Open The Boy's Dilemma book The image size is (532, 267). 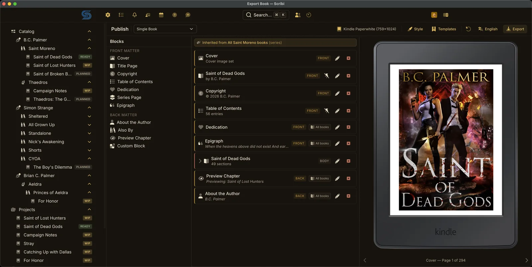coord(53,167)
